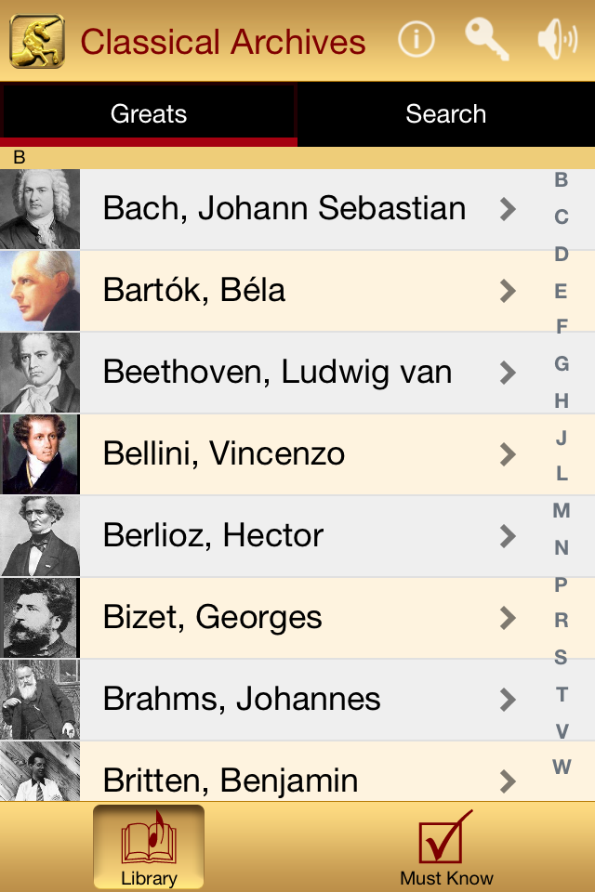Screen dimensions: 595x892
Task: Tap the golden unicorn app logo
Action: 37,42
